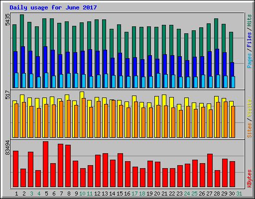The height and width of the screenshot is (199, 255).
Task: Click the yellow "Visits" legend label
Action: click(249, 108)
